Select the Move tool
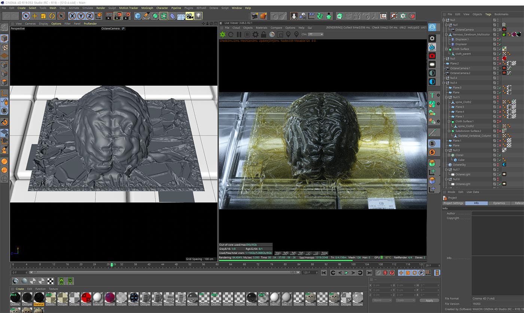 [x=35, y=16]
